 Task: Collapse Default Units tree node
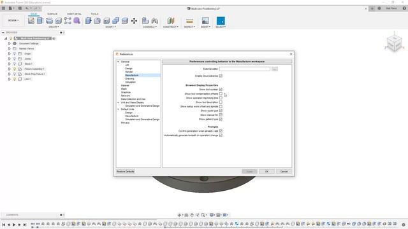tap(119, 109)
